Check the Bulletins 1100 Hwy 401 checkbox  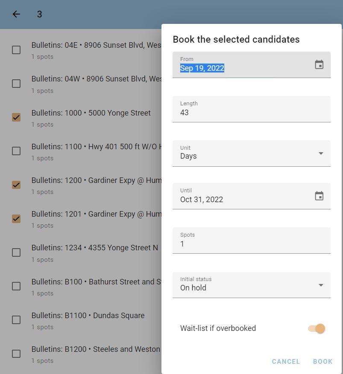pos(16,151)
